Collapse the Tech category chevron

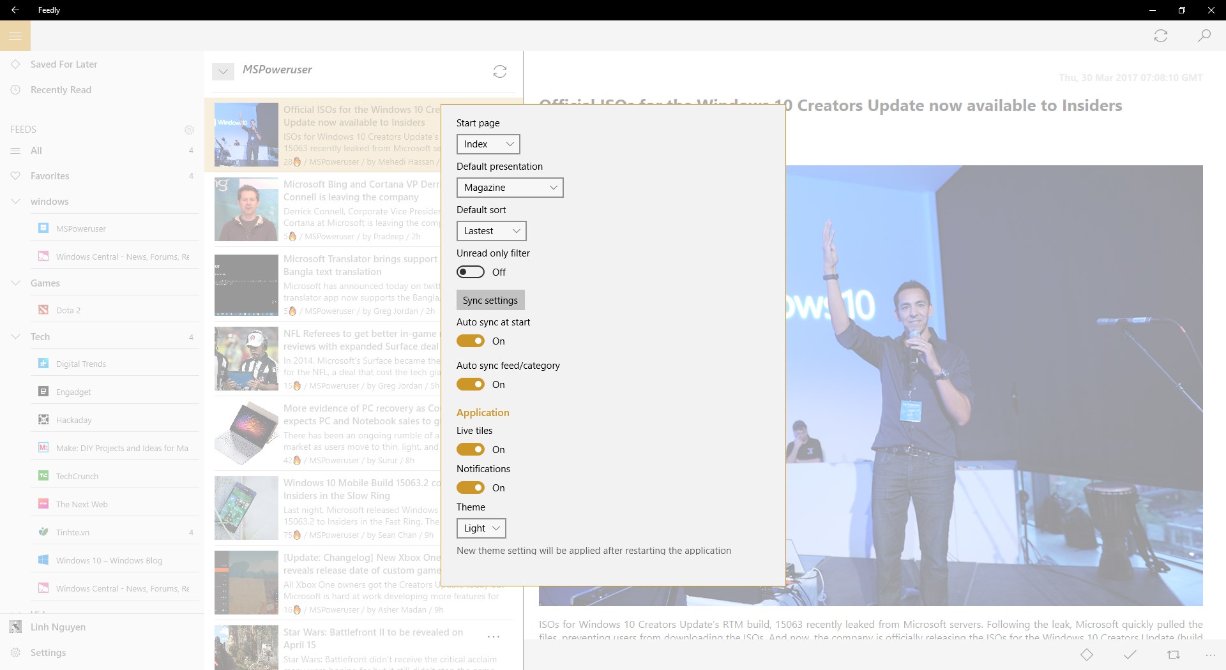tap(16, 337)
